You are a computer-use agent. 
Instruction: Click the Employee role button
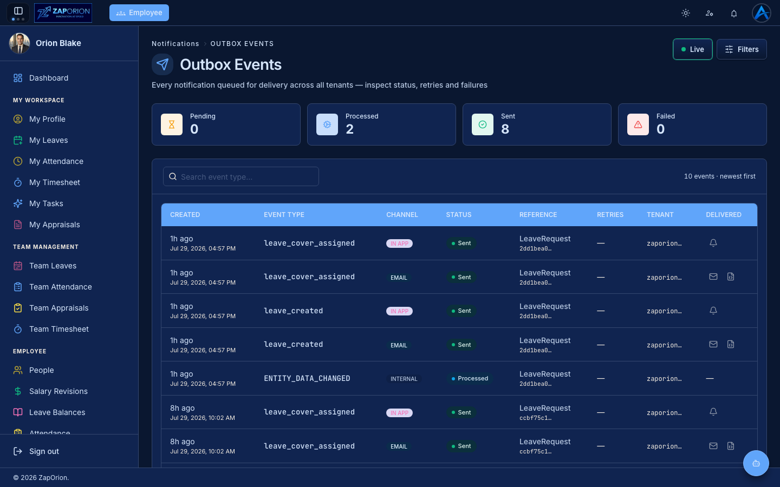pos(139,12)
